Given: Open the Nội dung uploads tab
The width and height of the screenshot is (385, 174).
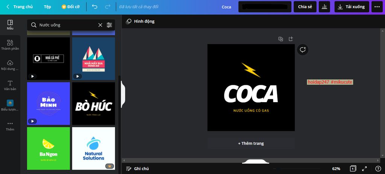Looking at the screenshot, I should 10,65.
